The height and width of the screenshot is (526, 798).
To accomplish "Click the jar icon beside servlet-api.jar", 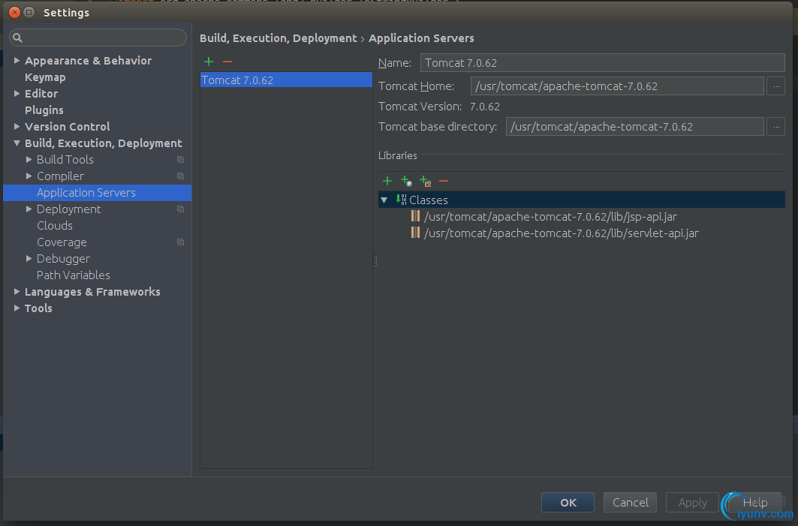I will tap(415, 233).
